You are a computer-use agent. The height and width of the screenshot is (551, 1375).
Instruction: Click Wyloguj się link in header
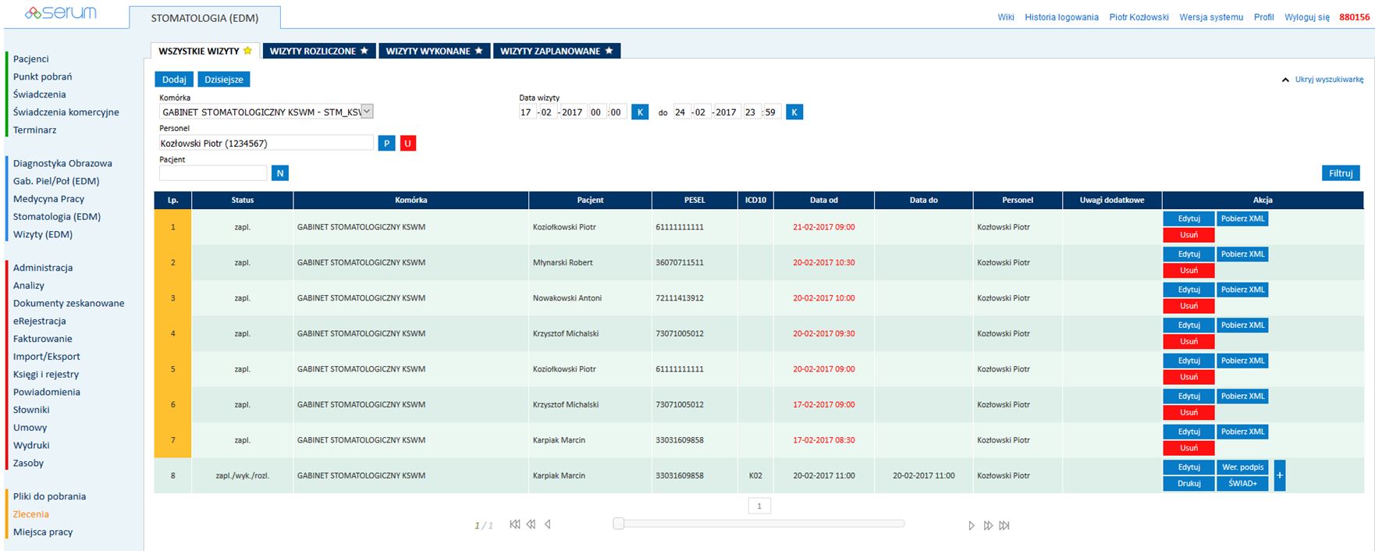(x=1306, y=17)
